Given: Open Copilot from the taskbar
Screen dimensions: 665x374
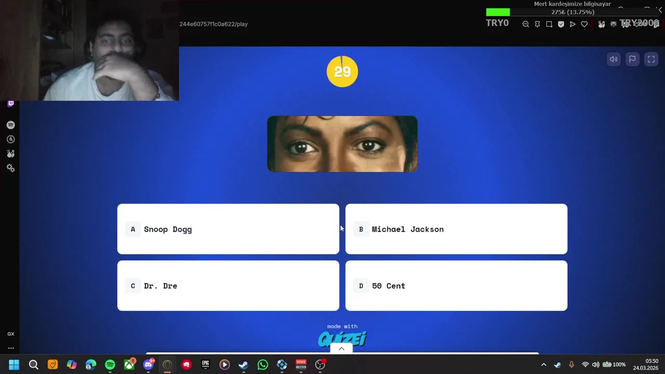Looking at the screenshot, I should (72, 365).
